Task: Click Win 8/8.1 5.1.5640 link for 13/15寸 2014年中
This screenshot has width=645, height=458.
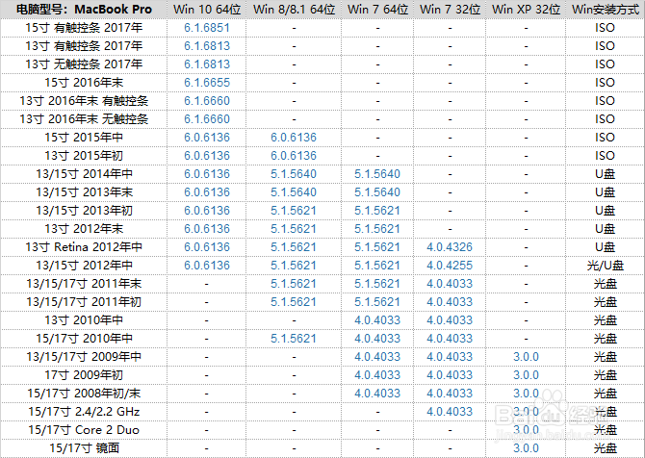Action: click(294, 174)
